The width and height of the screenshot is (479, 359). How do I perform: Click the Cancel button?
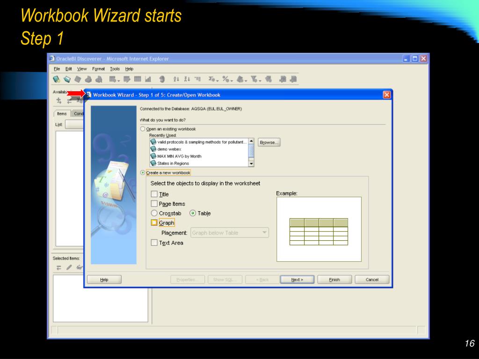(372, 280)
